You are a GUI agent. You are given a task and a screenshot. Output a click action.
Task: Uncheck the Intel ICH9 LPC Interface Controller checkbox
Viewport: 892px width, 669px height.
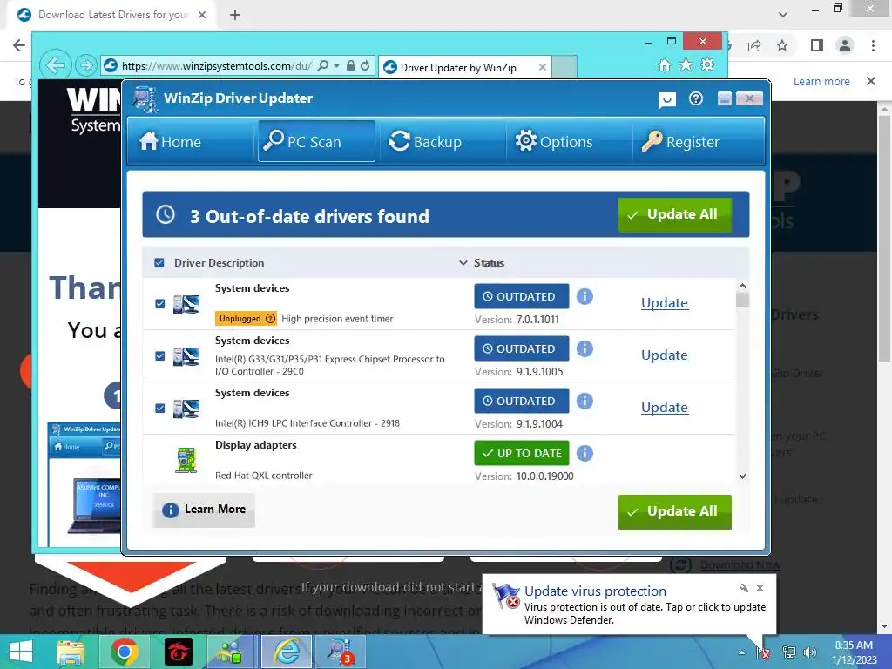[x=160, y=409]
